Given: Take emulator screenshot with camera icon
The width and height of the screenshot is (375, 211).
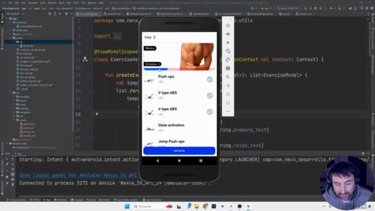Looking at the screenshot, I should pyautogui.click(x=228, y=69).
